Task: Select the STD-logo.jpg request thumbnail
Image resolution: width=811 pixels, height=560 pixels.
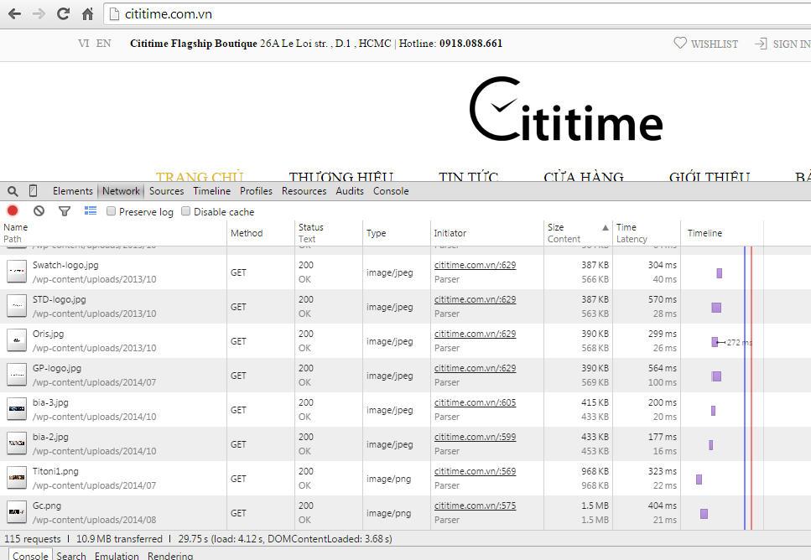Action: click(x=17, y=306)
